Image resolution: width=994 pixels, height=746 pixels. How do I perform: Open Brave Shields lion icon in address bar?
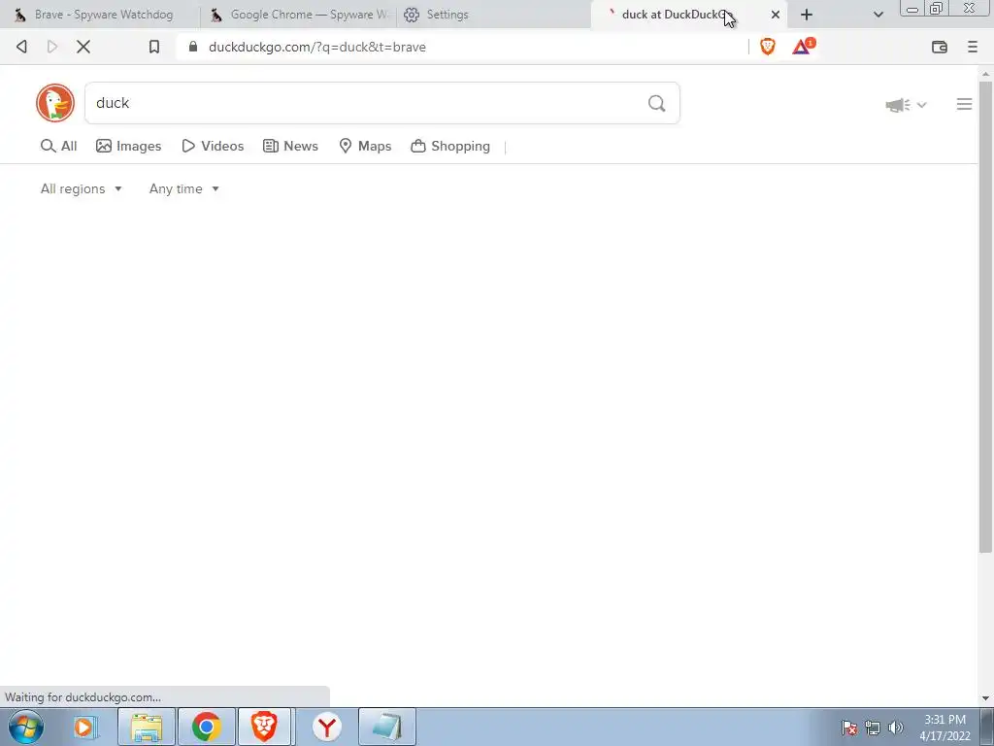click(767, 47)
